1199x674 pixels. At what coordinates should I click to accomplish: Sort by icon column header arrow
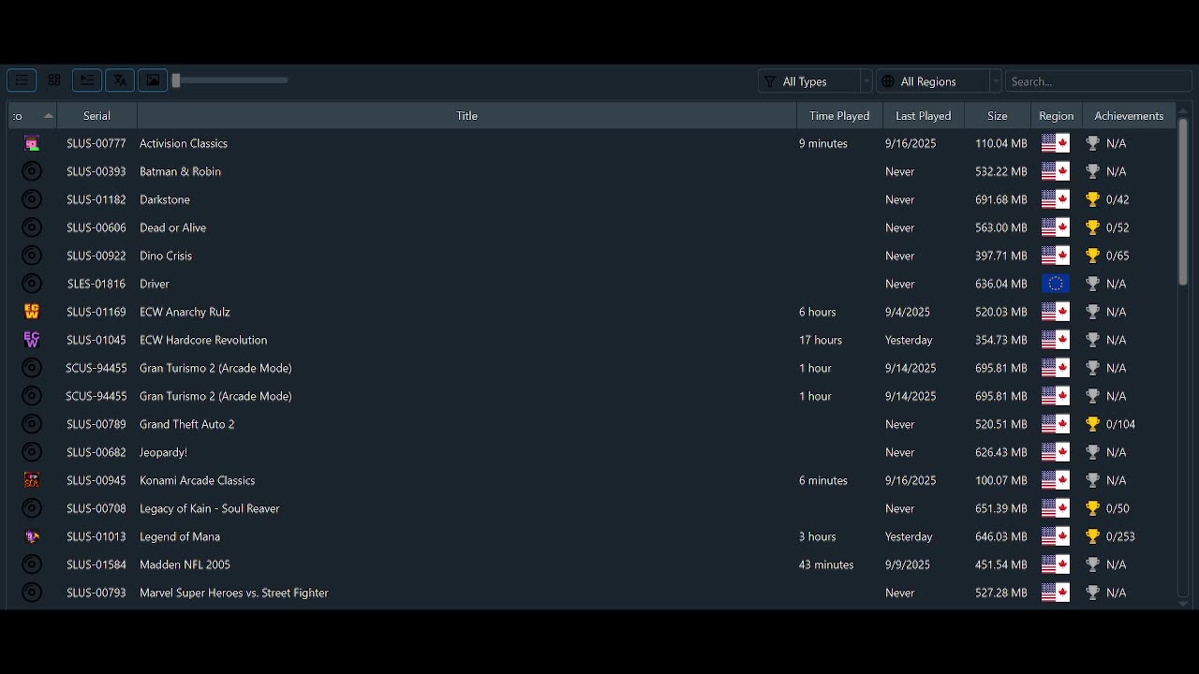coord(49,116)
